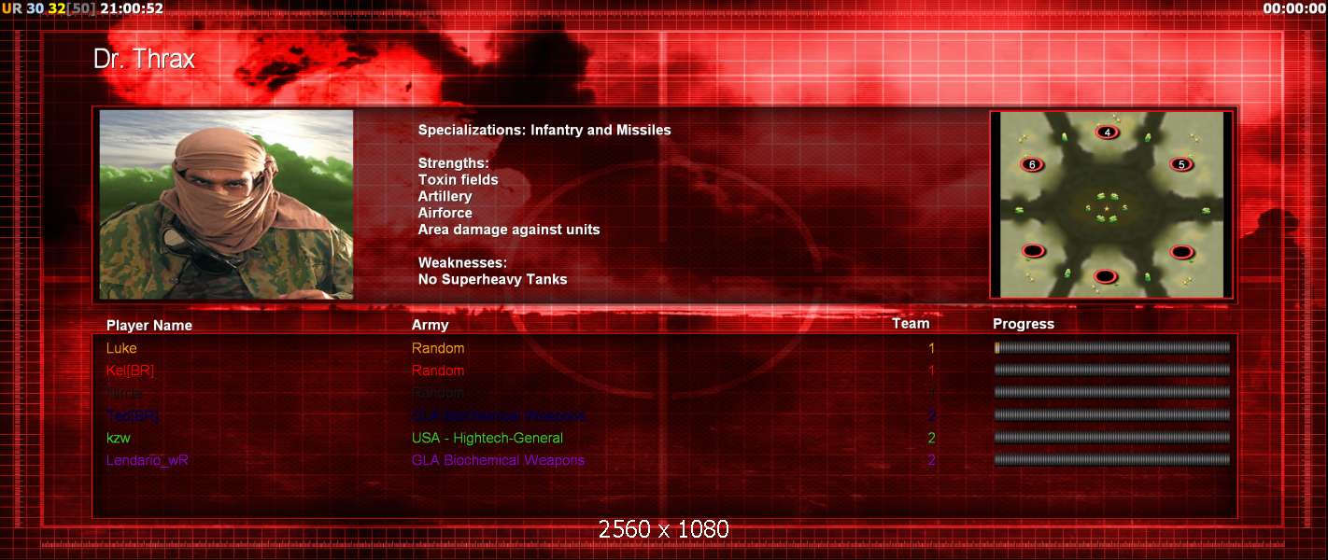Click the Toxin fields strength
The image size is (1328, 560).
tap(458, 179)
